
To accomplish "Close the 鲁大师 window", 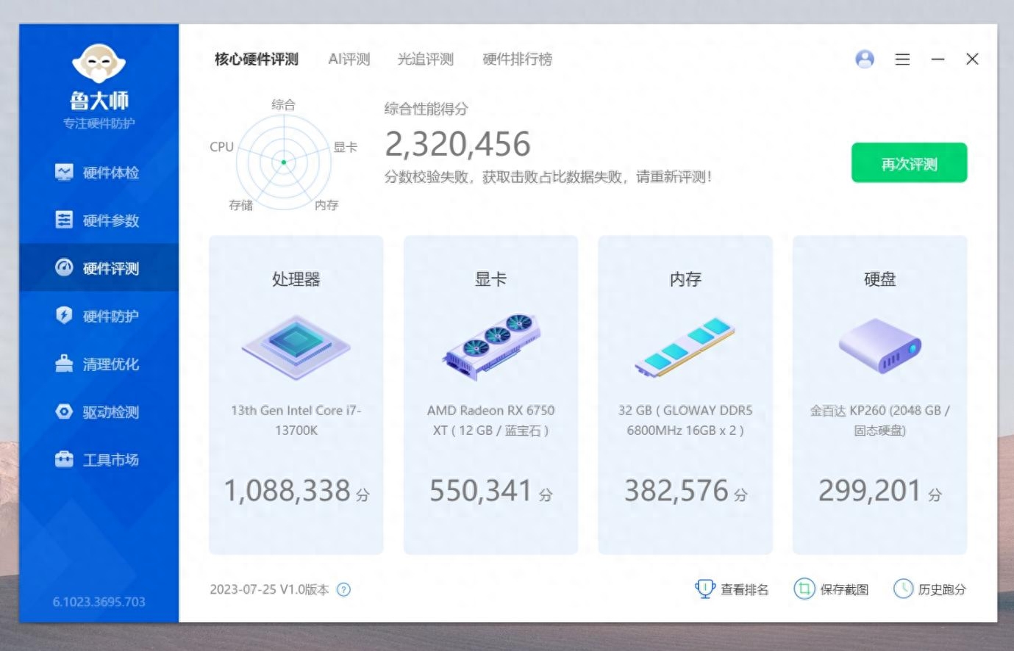I will [x=972, y=59].
